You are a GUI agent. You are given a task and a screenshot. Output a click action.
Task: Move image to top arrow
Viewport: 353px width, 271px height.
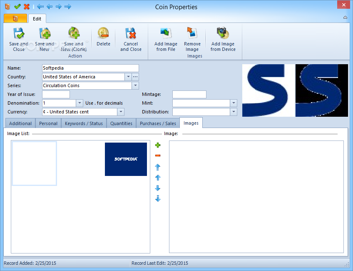tap(158, 167)
